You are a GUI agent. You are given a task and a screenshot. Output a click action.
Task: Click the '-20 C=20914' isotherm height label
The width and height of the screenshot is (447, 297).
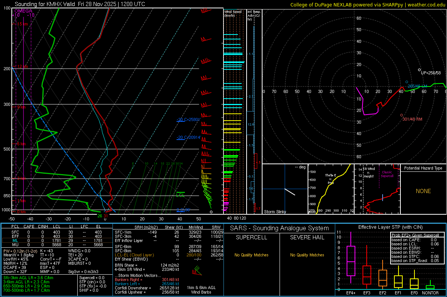189,137
